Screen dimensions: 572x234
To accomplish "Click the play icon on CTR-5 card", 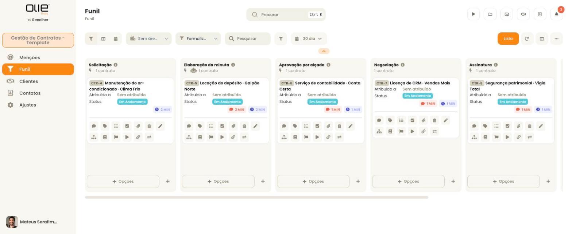I will point(222,137).
